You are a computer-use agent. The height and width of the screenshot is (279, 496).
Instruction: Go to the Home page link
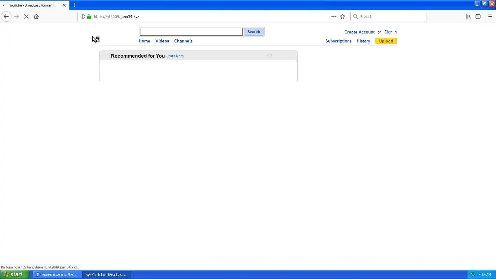(x=144, y=41)
